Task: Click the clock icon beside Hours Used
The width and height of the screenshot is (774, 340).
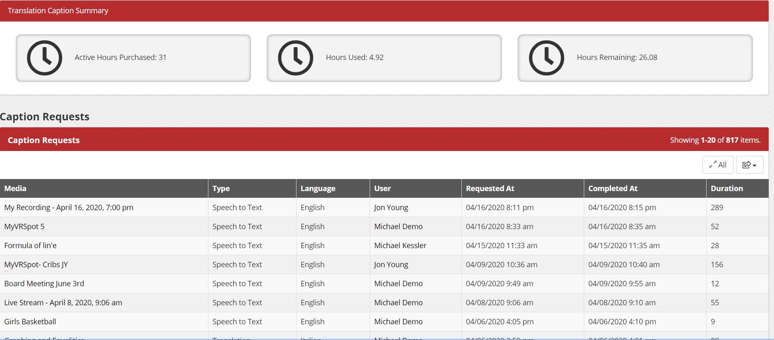Action: point(296,58)
